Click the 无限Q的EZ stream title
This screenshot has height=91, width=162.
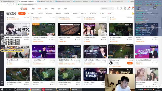pos(140,38)
